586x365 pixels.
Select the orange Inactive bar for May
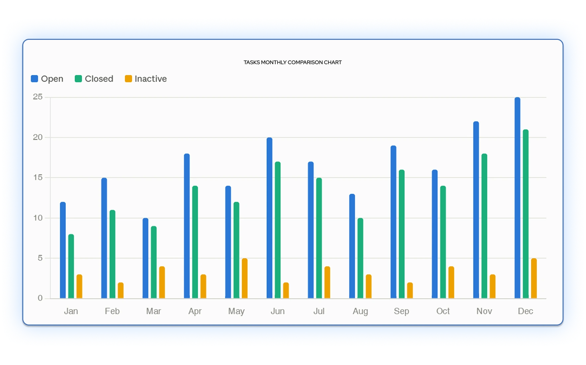(245, 278)
